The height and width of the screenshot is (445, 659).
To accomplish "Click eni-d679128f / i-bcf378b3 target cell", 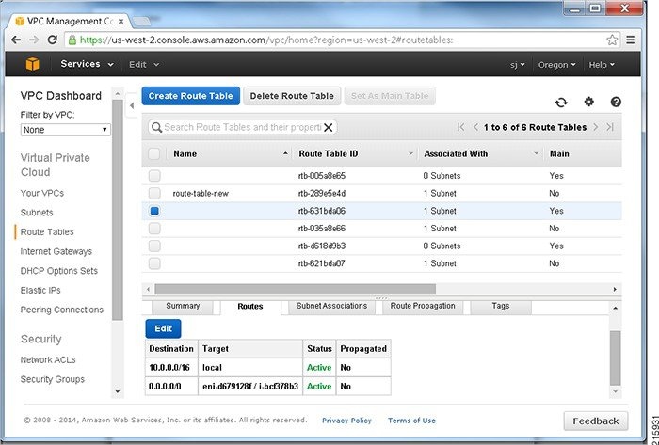I will [x=250, y=387].
